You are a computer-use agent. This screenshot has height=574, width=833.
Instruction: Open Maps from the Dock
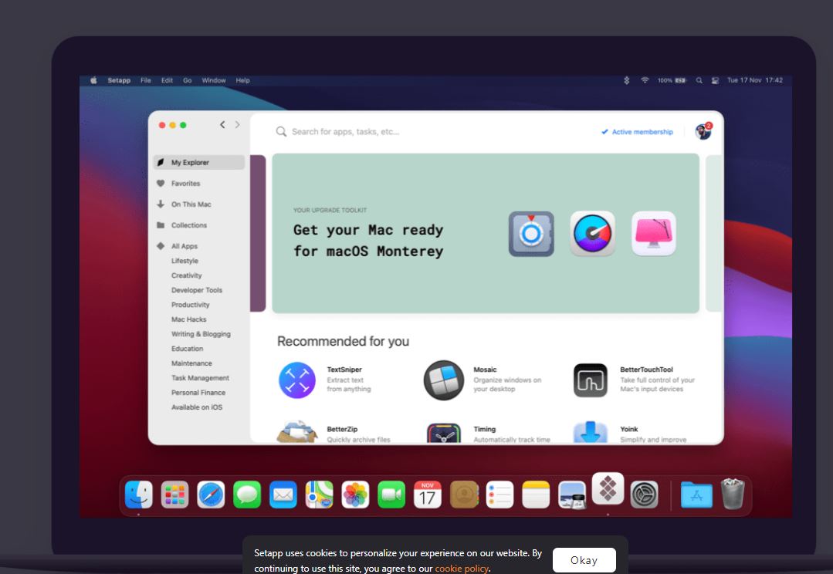click(x=320, y=495)
